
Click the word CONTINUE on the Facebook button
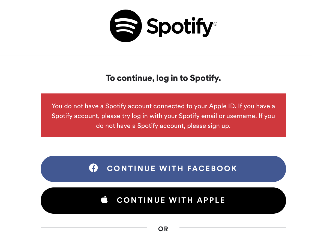(131, 168)
